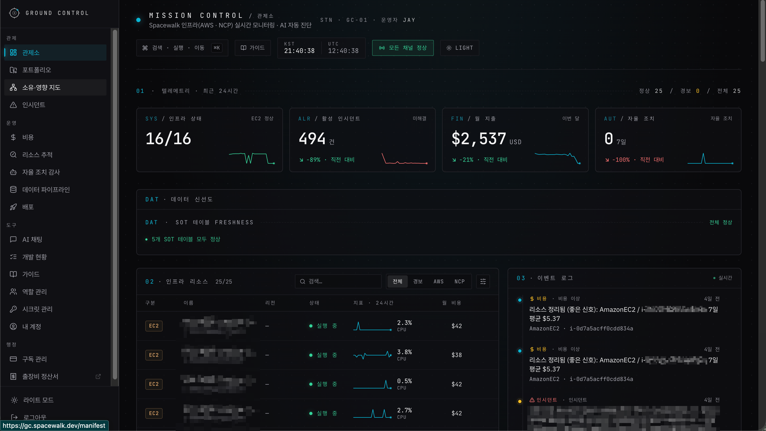Click the 3.8% CPU value
Image resolution: width=766 pixels, height=431 pixels.
(404, 352)
